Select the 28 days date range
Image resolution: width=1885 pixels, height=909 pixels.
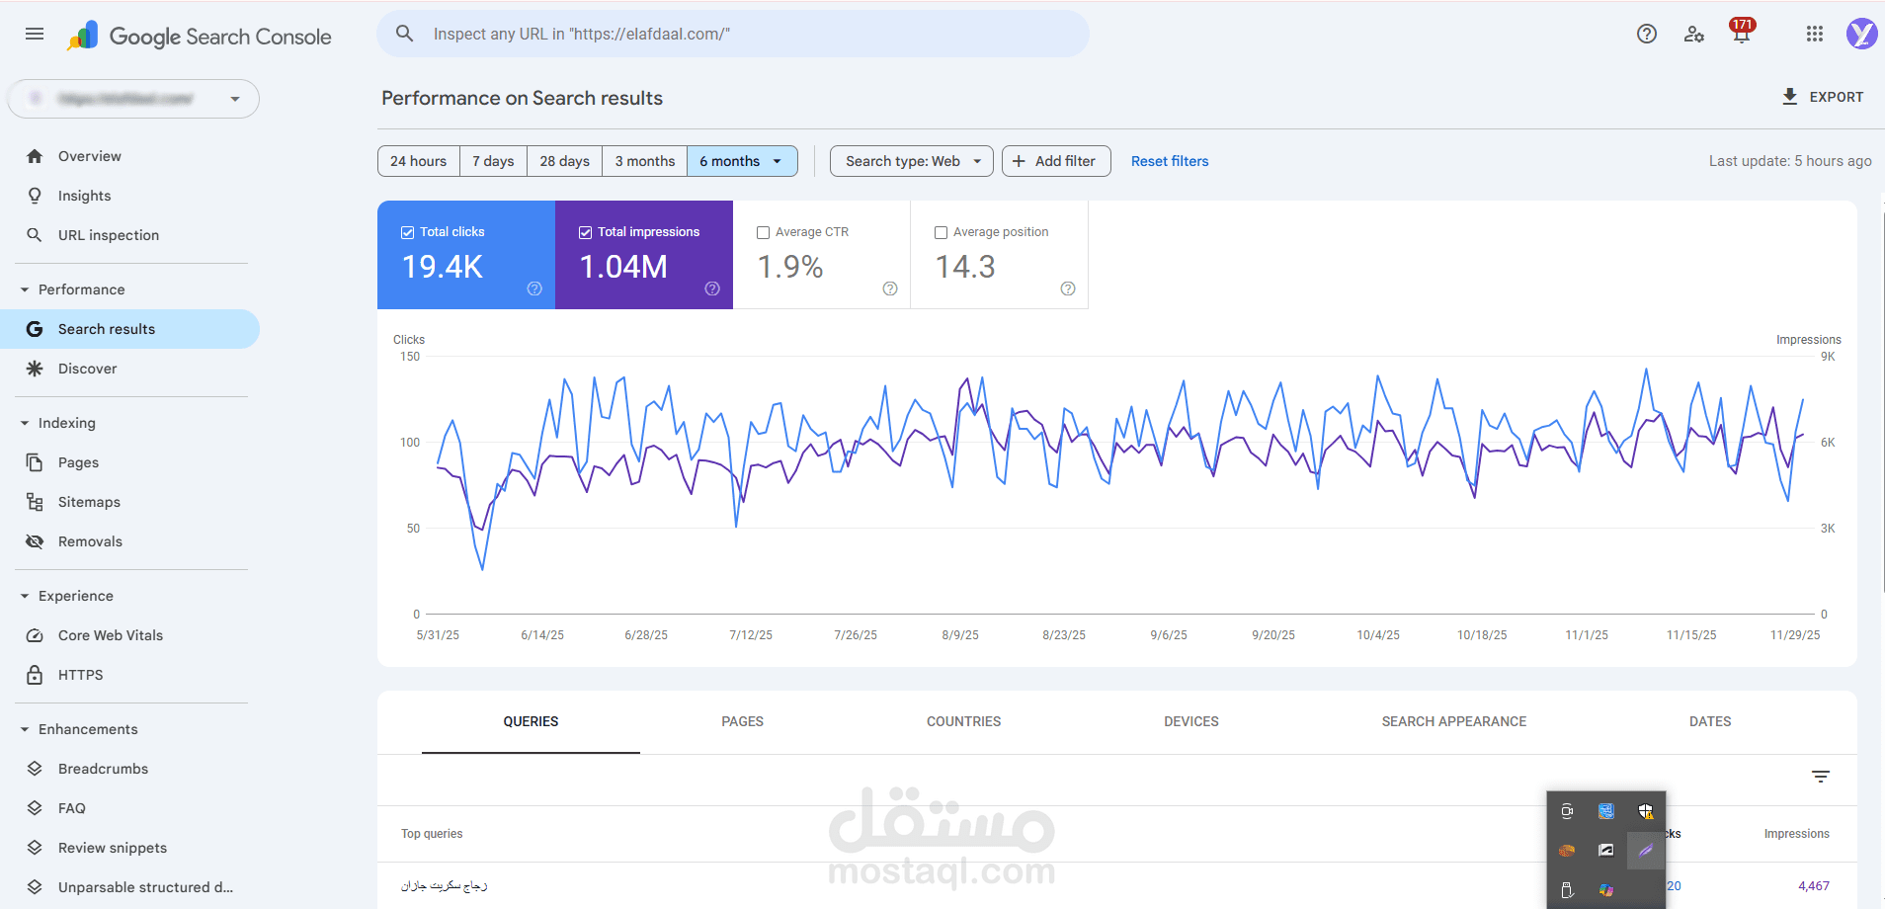[564, 161]
